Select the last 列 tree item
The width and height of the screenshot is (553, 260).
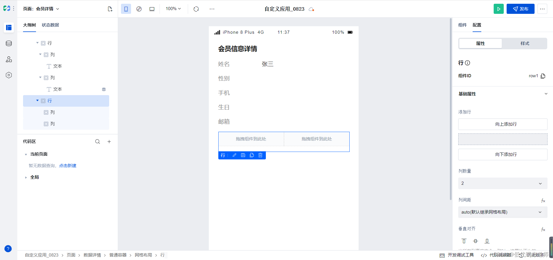pos(66,124)
